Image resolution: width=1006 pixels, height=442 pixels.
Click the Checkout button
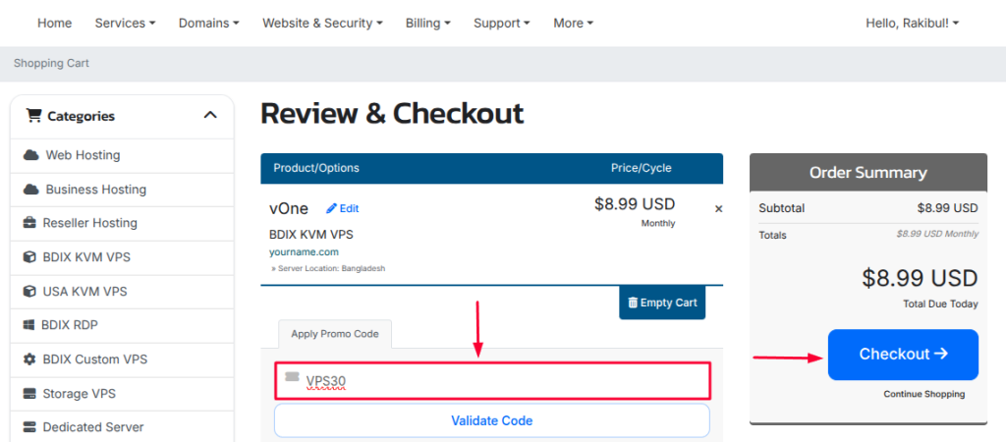point(903,355)
